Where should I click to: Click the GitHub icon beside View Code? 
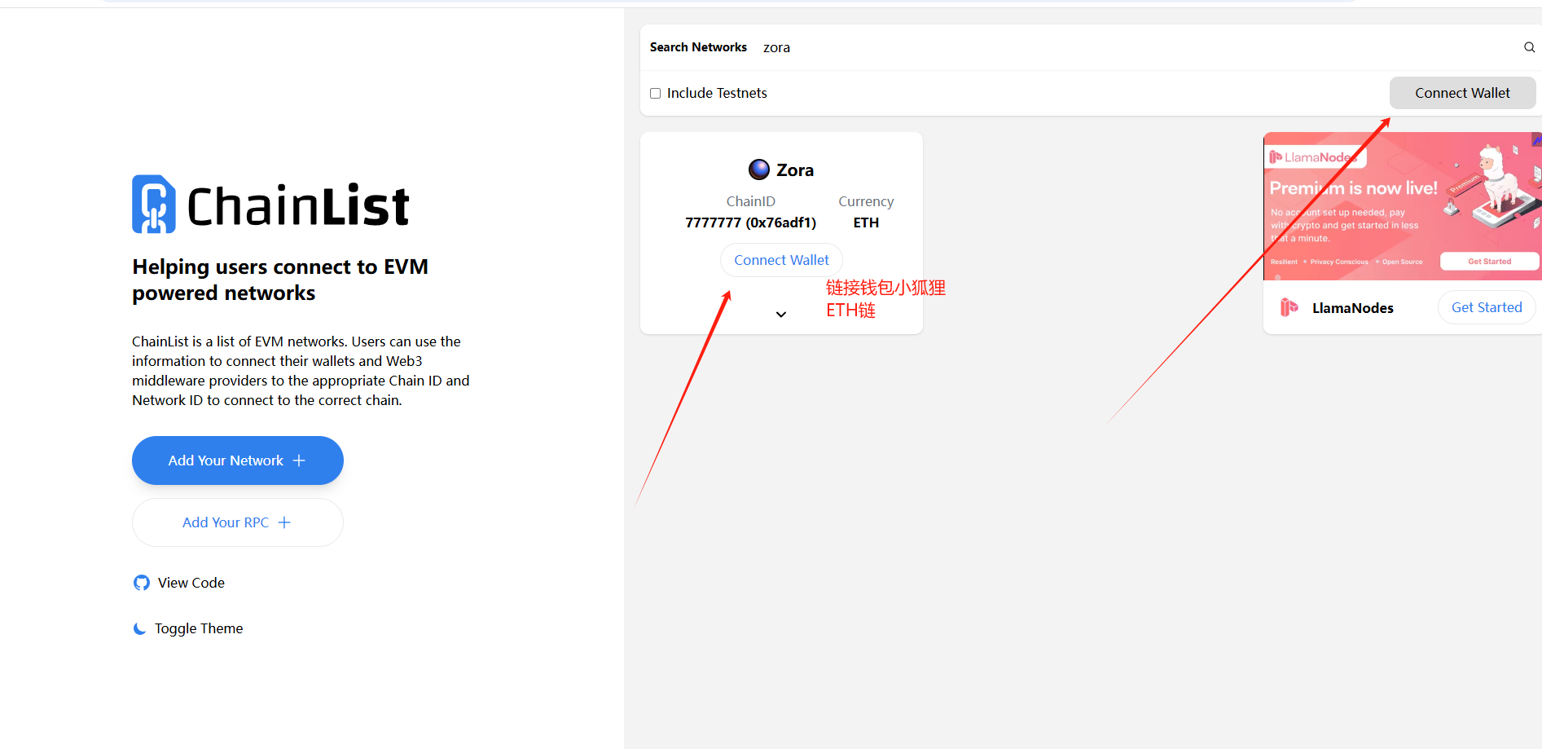click(x=142, y=583)
